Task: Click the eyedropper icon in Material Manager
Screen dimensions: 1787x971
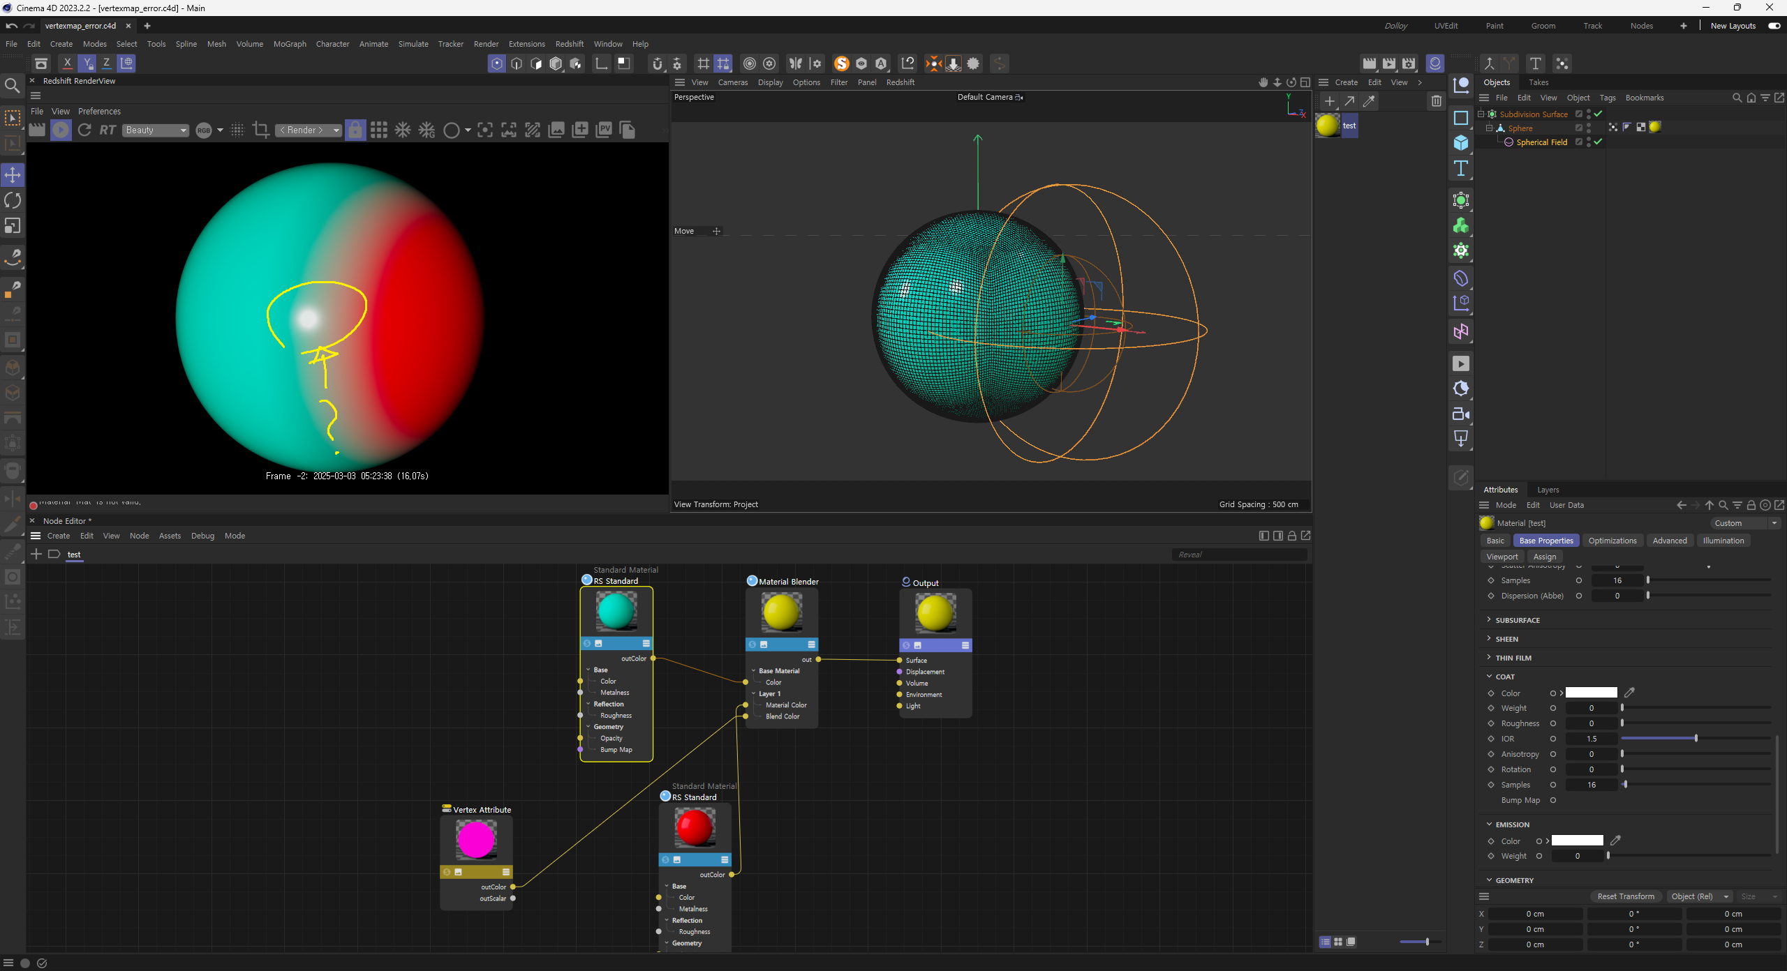Action: click(x=1370, y=102)
